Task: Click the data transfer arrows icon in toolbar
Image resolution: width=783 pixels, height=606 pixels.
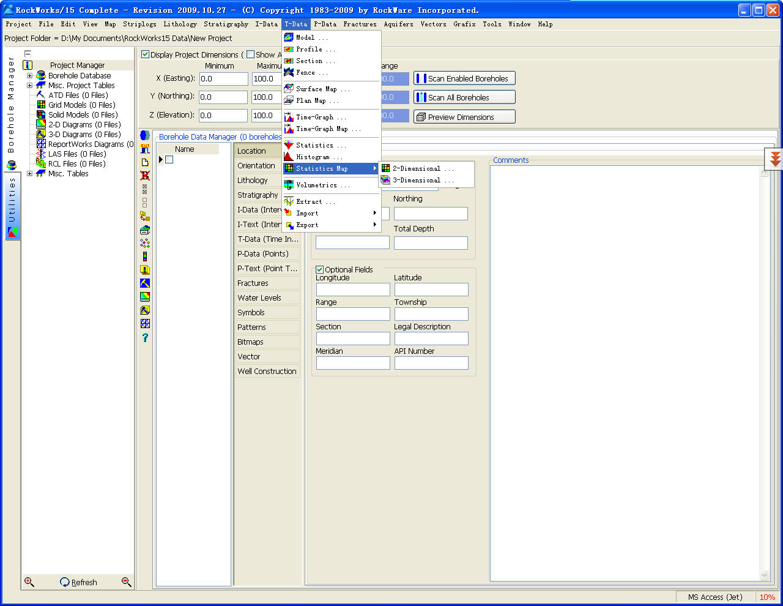Action: (145, 216)
